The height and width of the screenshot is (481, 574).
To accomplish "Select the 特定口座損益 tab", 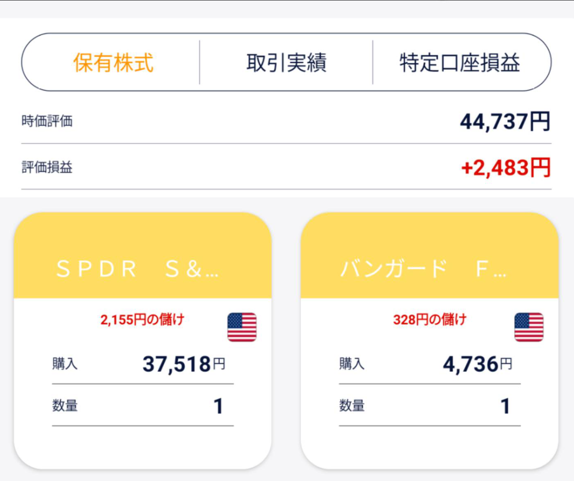I will (460, 63).
